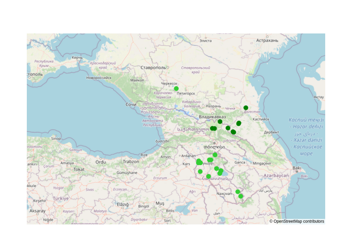Click the Ставрополь city label
Image resolution: width=352 pixels, height=251 pixels.
coord(153,68)
